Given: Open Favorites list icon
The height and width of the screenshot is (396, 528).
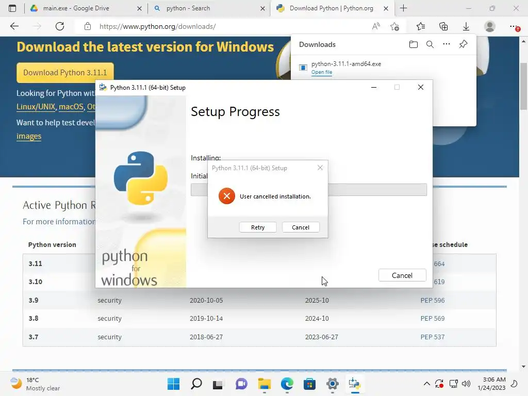Looking at the screenshot, I should click(421, 26).
